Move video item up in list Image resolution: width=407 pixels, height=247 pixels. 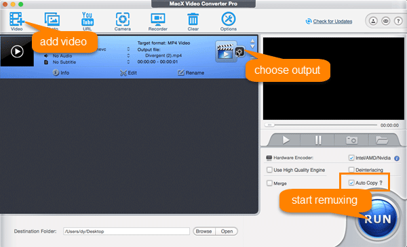(x=252, y=41)
